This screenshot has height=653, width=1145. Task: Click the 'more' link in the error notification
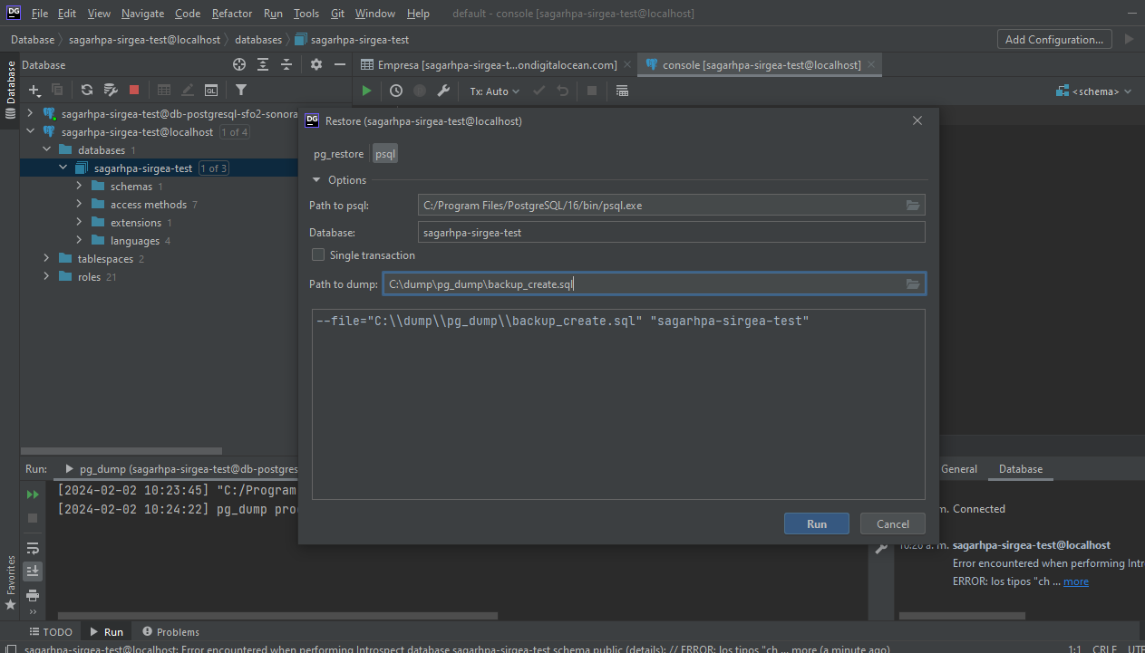[x=1076, y=581]
